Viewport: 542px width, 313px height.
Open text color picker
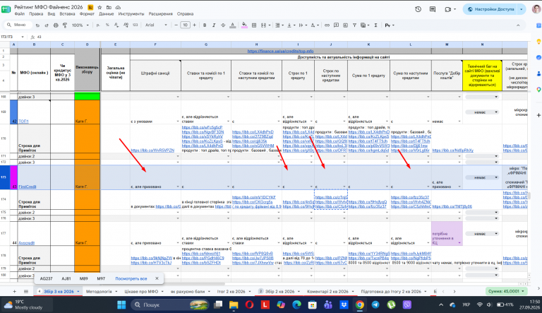233,25
